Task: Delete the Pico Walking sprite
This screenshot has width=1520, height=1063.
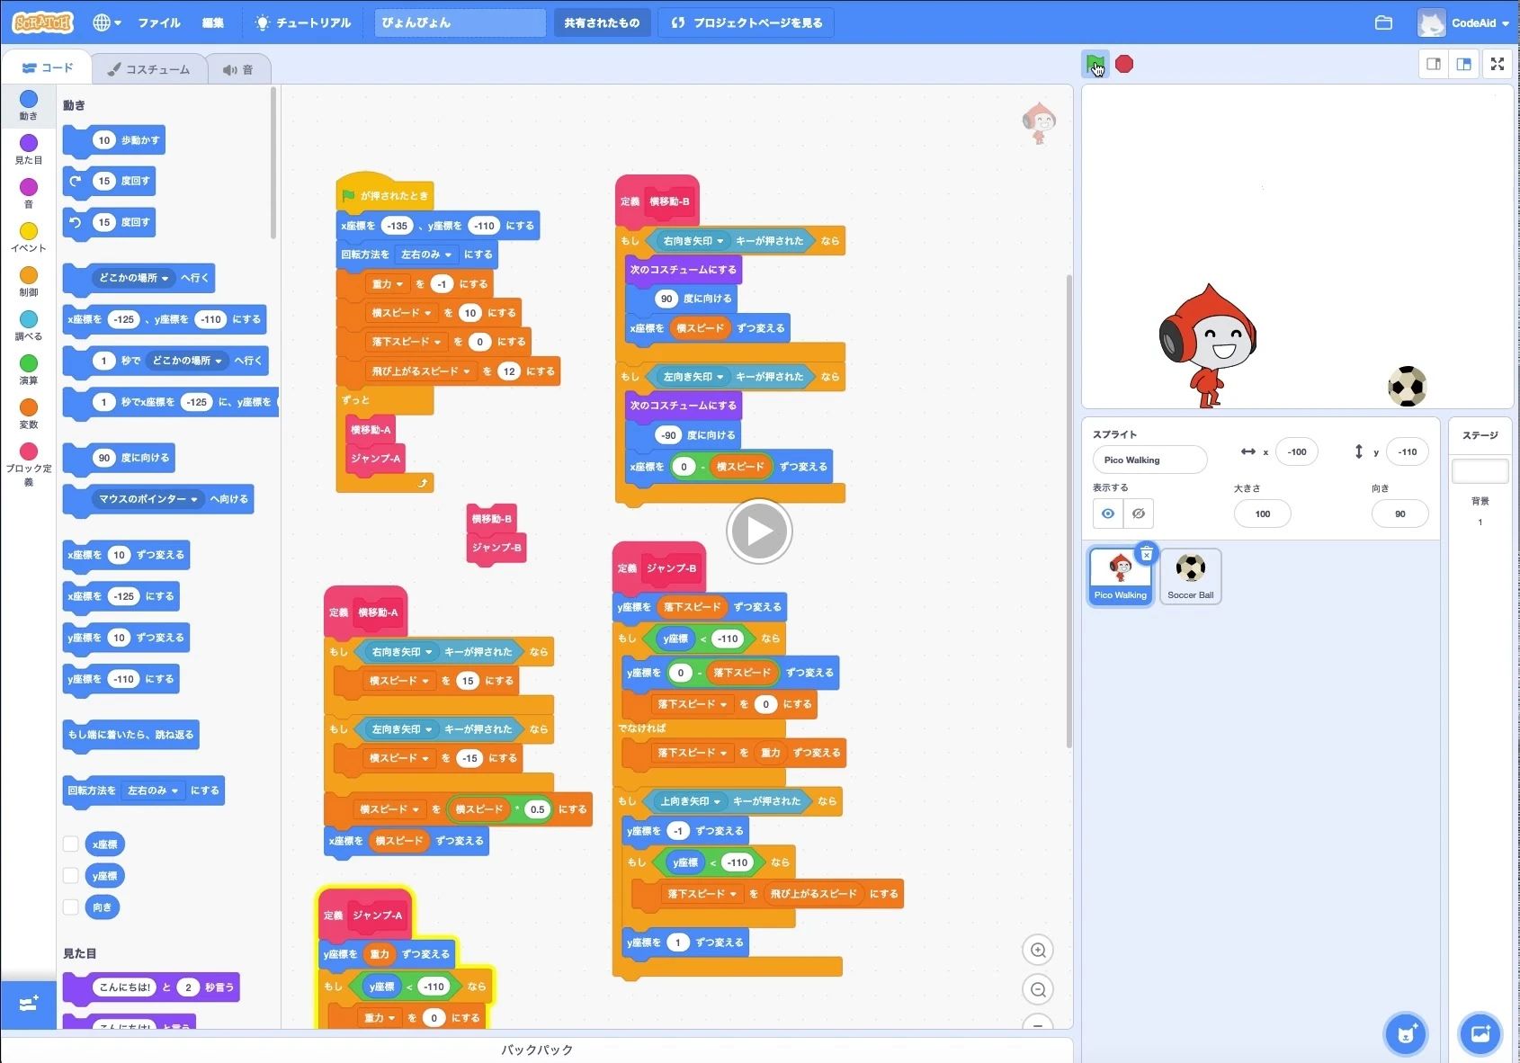Action: tap(1146, 554)
